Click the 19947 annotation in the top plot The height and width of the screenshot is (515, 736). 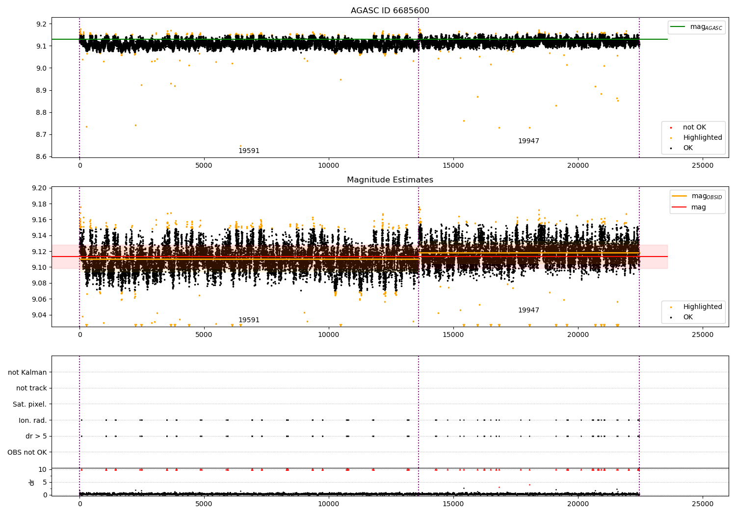528,141
